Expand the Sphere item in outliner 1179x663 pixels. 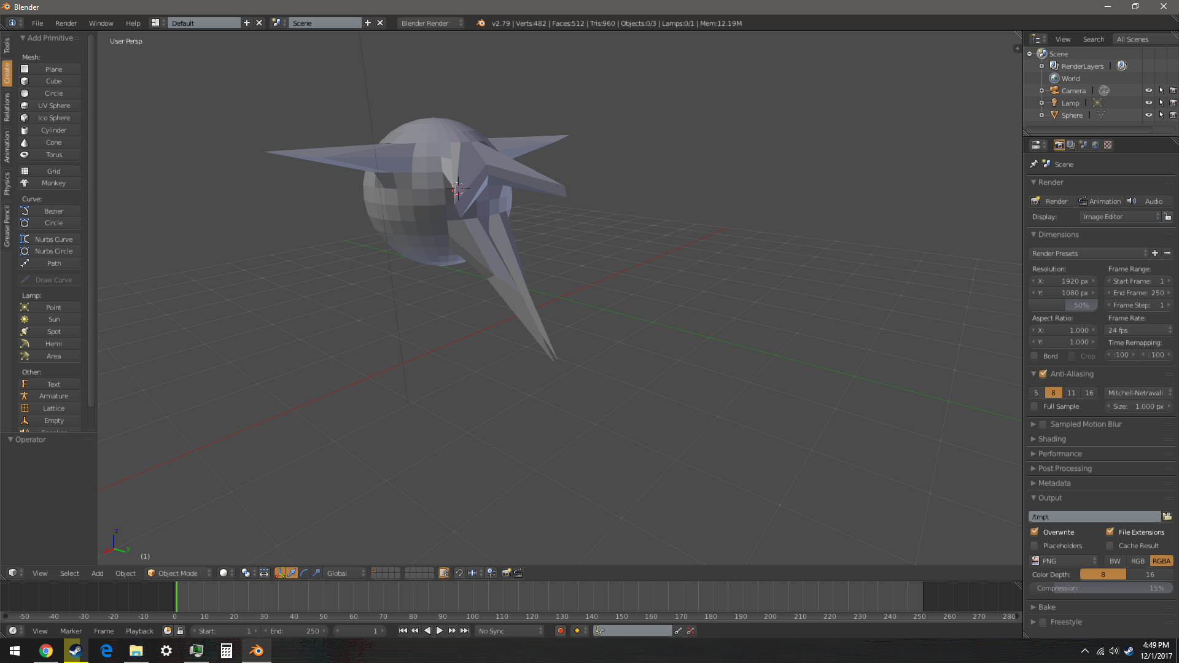click(1041, 115)
